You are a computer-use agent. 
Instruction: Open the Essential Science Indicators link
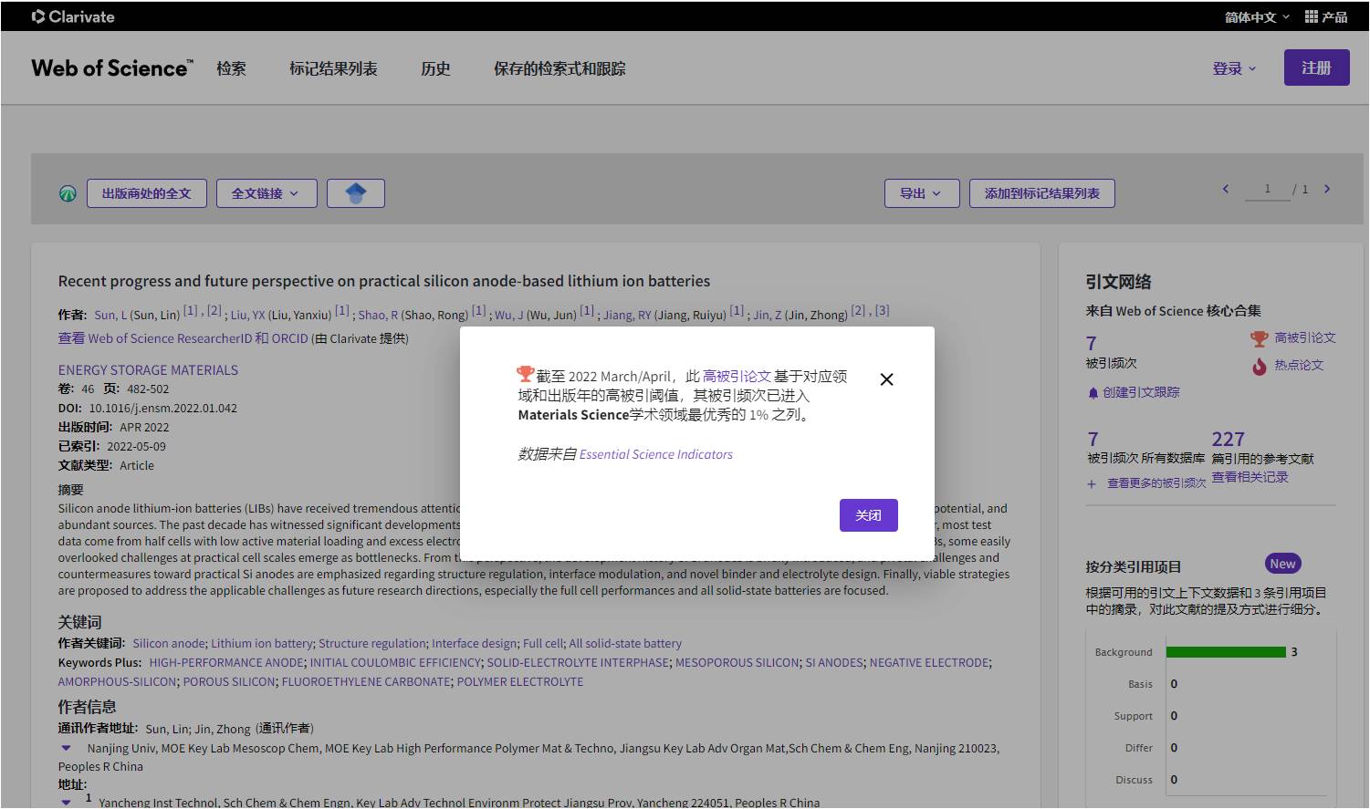click(655, 454)
